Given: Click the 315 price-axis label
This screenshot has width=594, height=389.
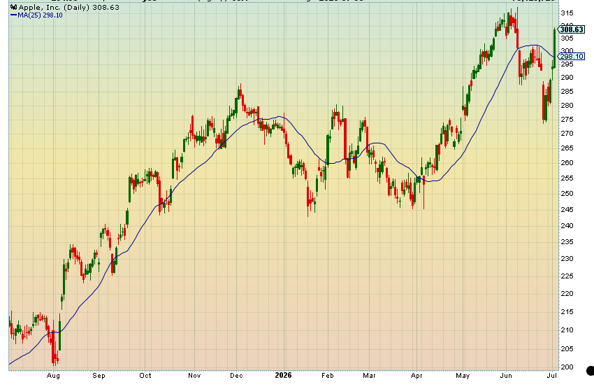Looking at the screenshot, I should point(567,13).
